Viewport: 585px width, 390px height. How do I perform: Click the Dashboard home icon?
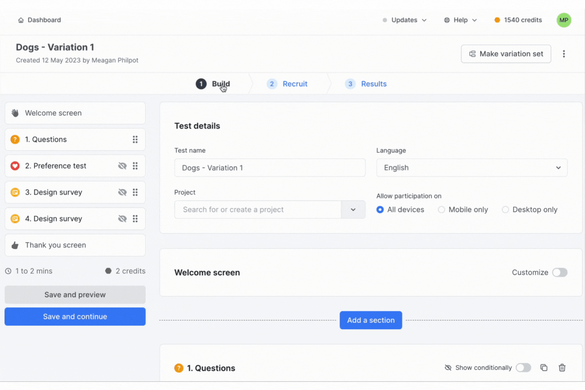[21, 20]
